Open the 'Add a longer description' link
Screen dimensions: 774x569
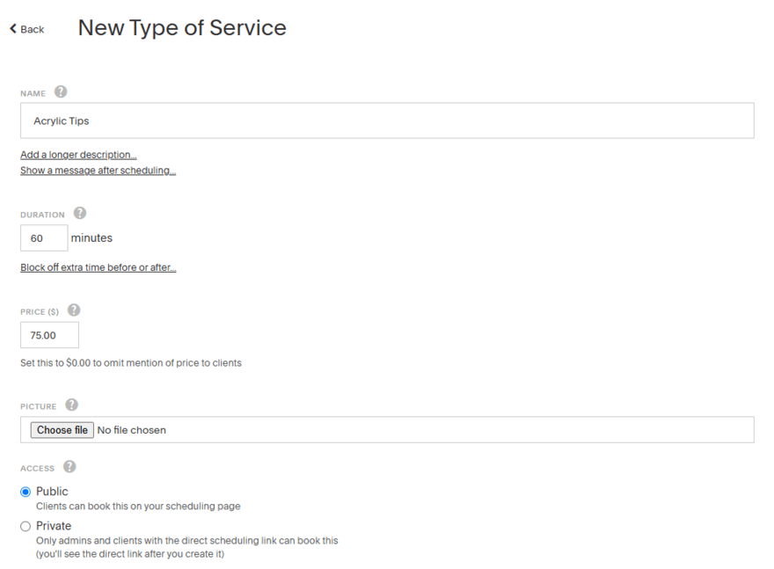[77, 154]
